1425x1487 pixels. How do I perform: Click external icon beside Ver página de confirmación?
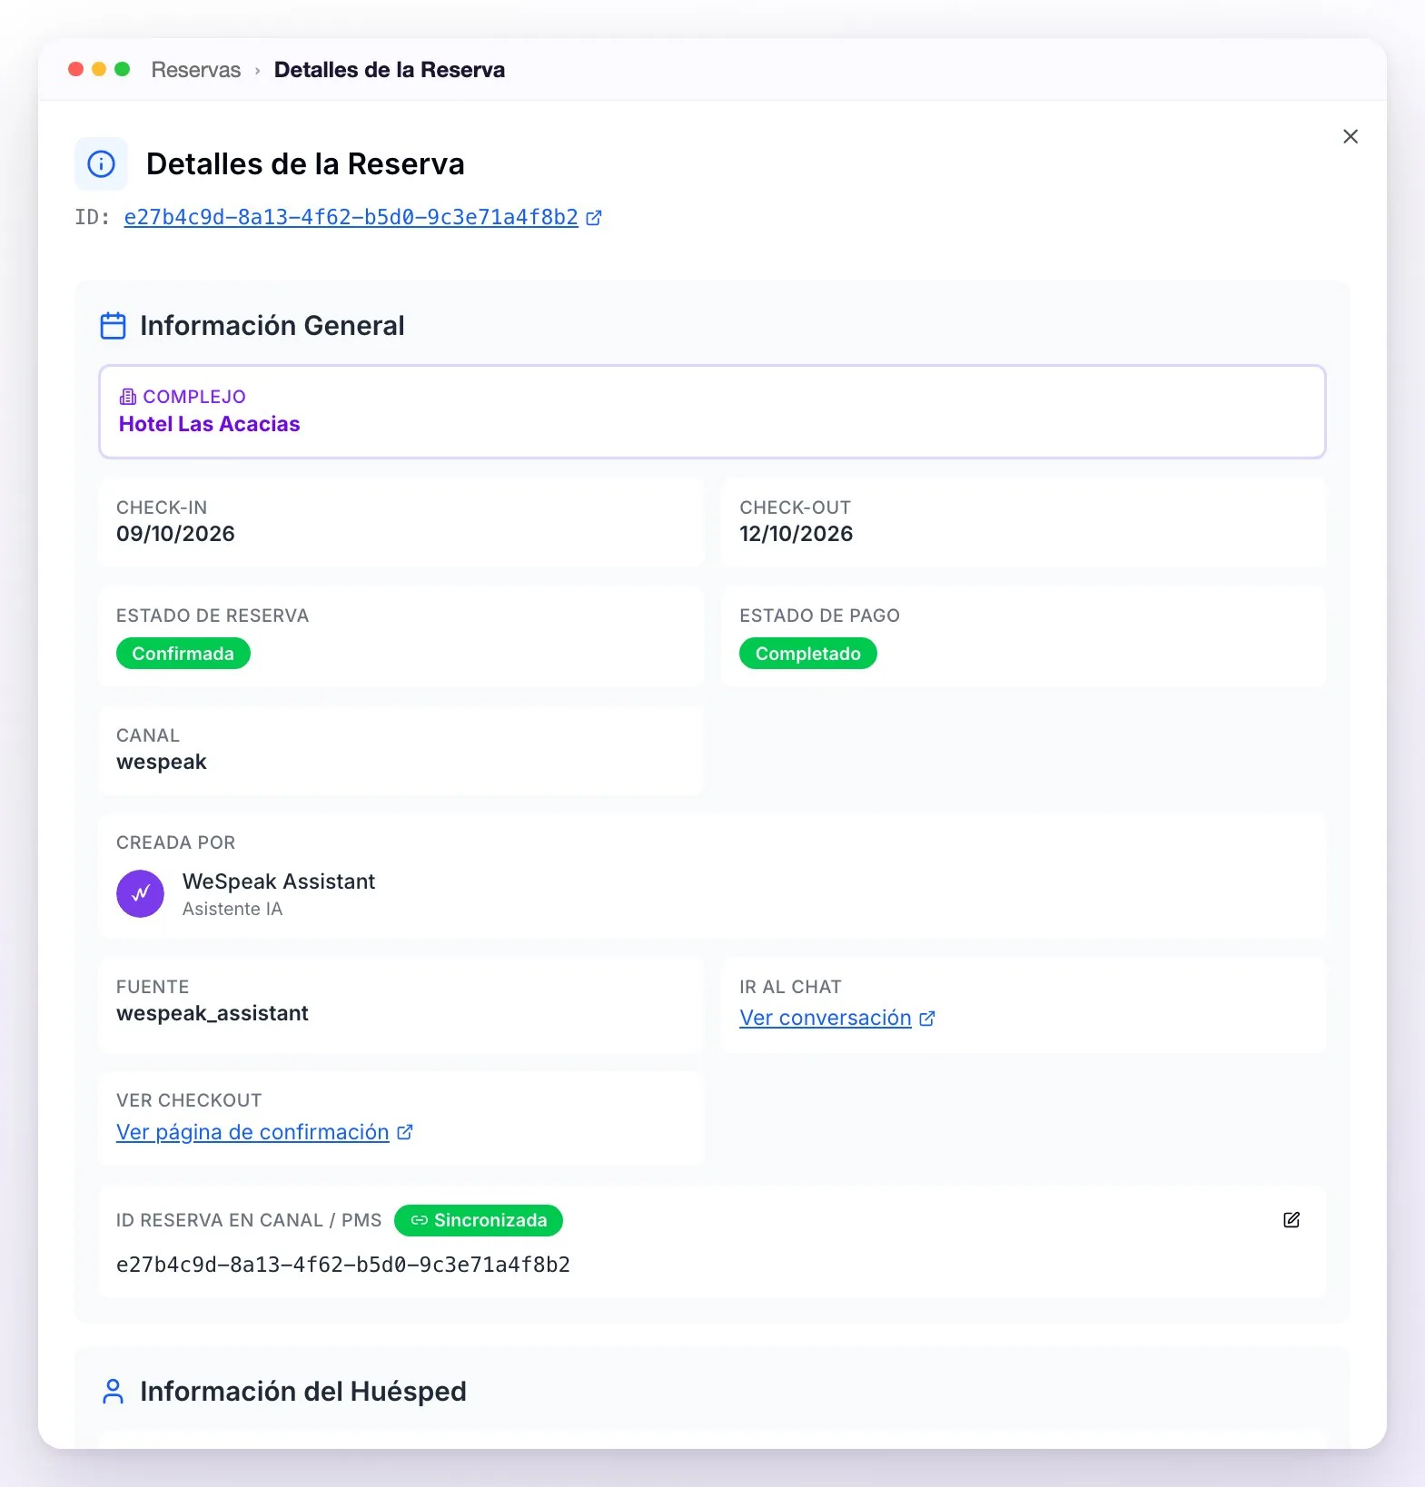click(405, 1132)
